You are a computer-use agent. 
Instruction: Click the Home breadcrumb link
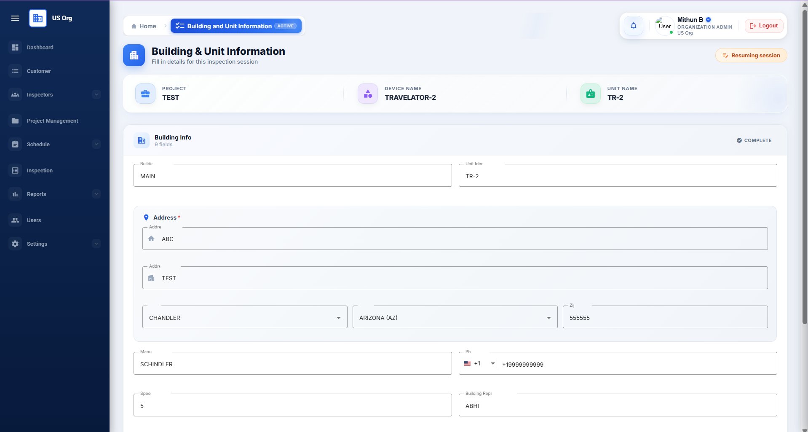click(144, 26)
